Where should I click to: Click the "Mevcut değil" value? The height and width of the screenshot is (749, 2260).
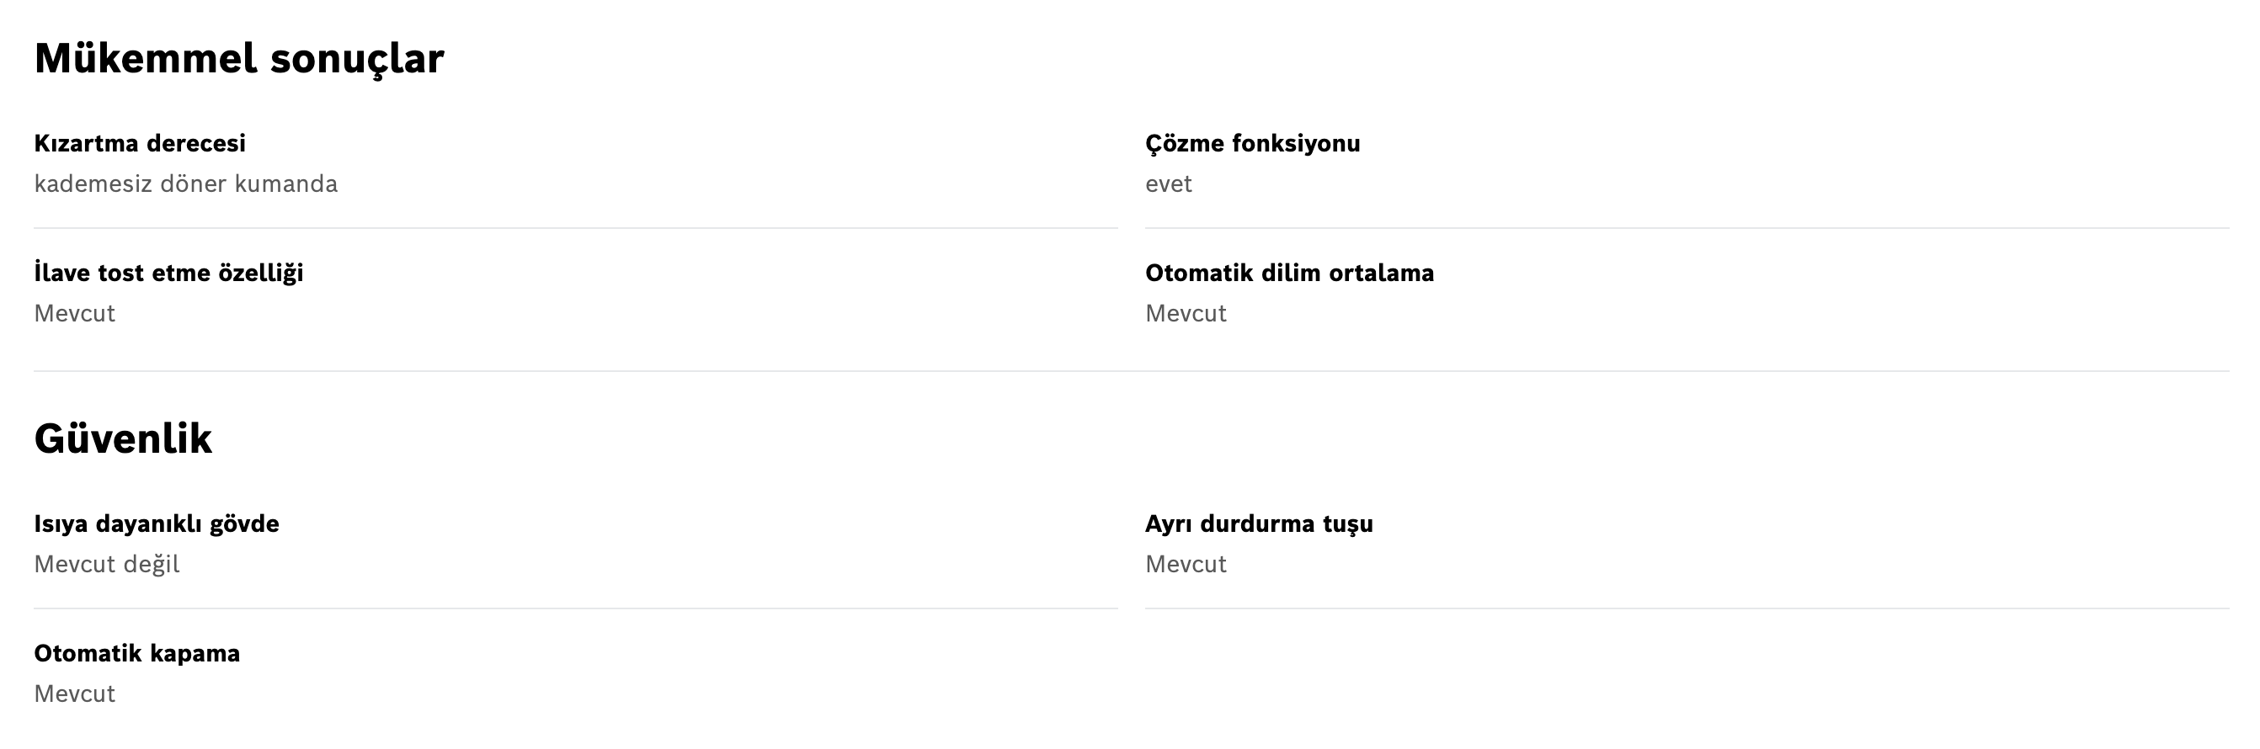tap(107, 564)
